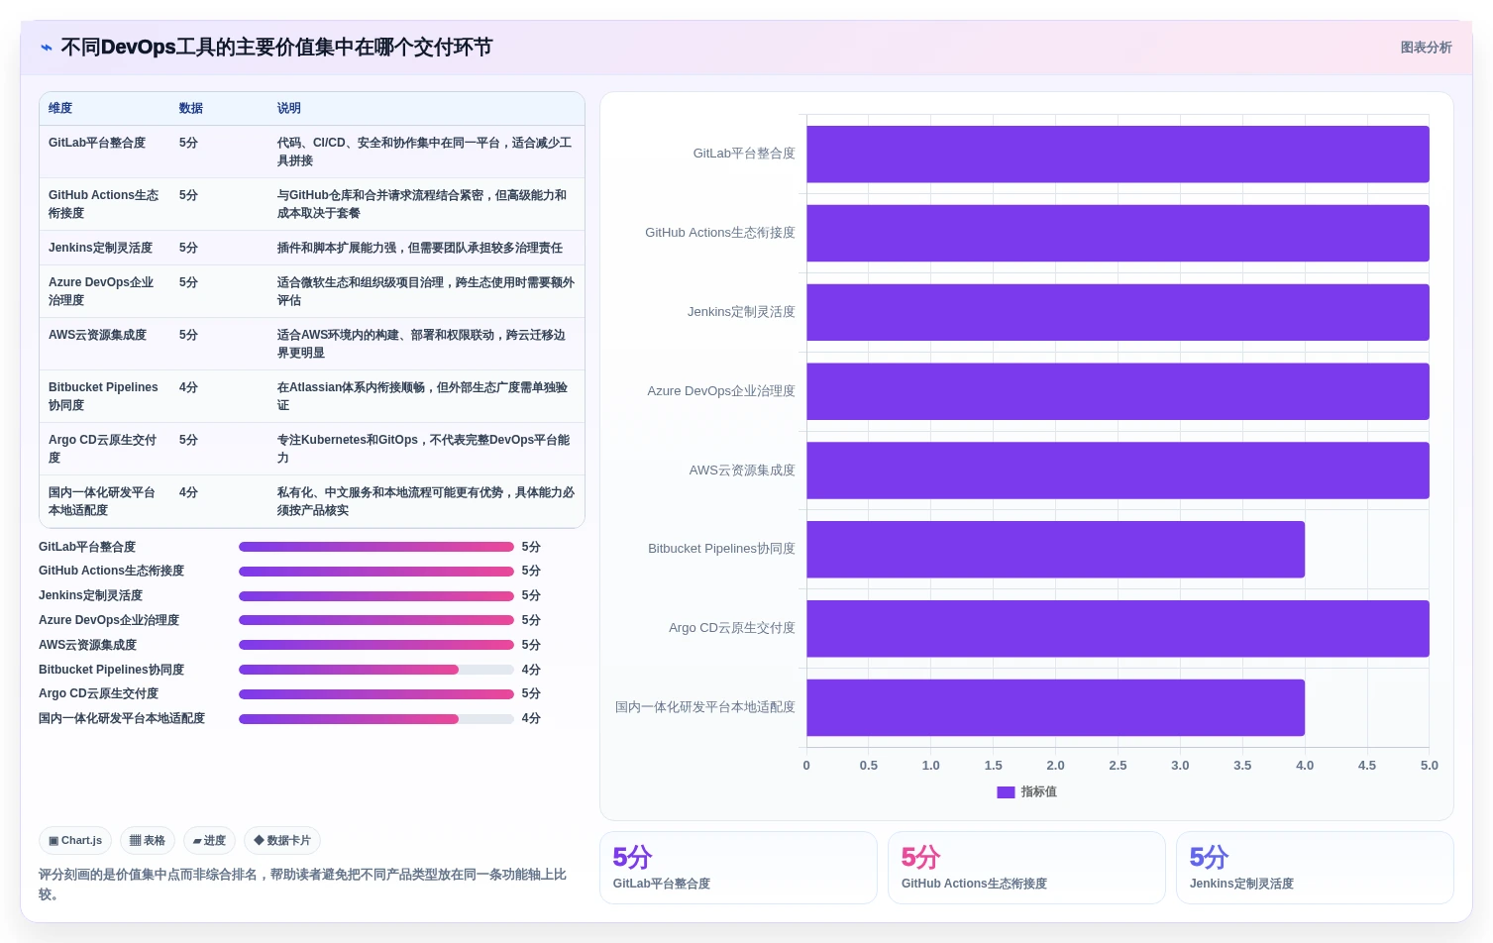Click the Jenkins定制灵活度 progress bar
The image size is (1493, 943).
(x=376, y=596)
